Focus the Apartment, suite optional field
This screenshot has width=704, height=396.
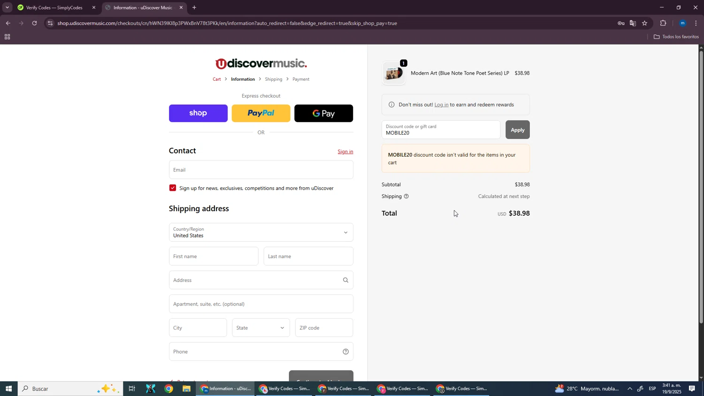click(261, 304)
